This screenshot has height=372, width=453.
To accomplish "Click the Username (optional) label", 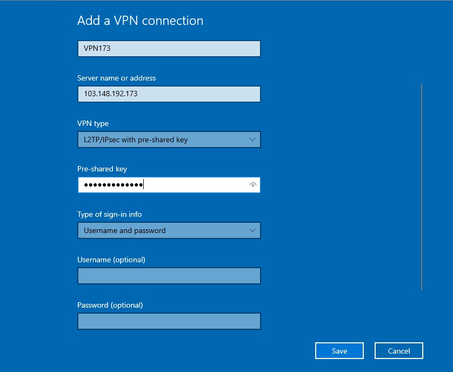I will pyautogui.click(x=111, y=260).
